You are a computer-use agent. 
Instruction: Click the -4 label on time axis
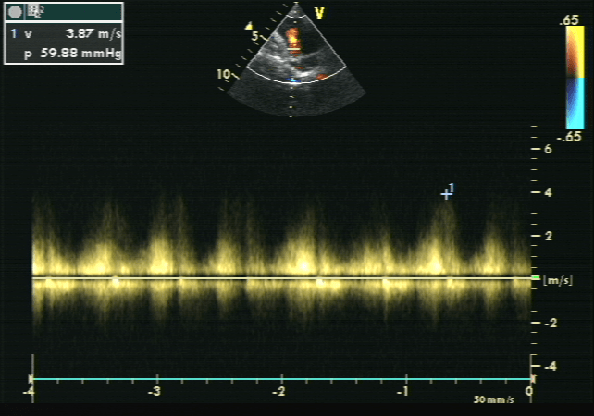(x=29, y=391)
